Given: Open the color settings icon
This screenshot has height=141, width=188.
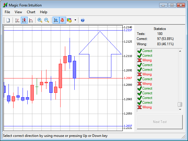Looking at the screenshot, I should click(69, 20).
